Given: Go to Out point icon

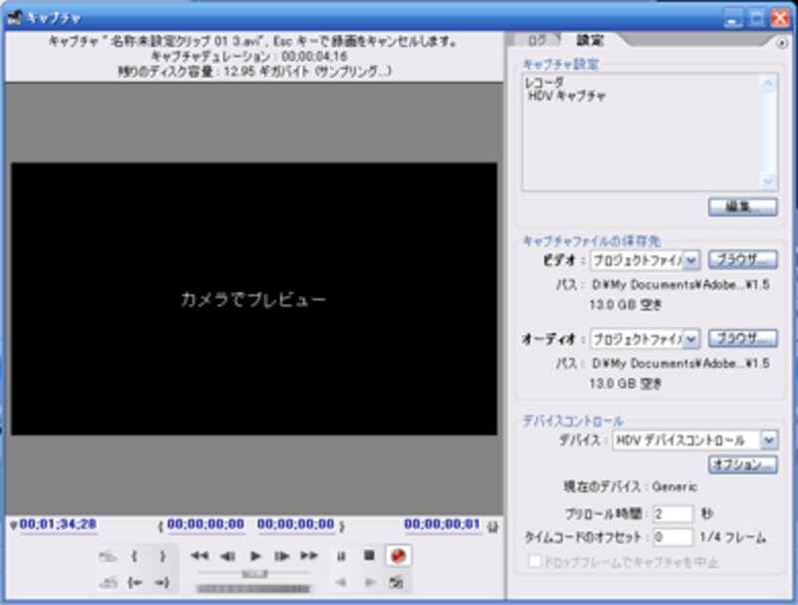Looking at the screenshot, I should [163, 583].
